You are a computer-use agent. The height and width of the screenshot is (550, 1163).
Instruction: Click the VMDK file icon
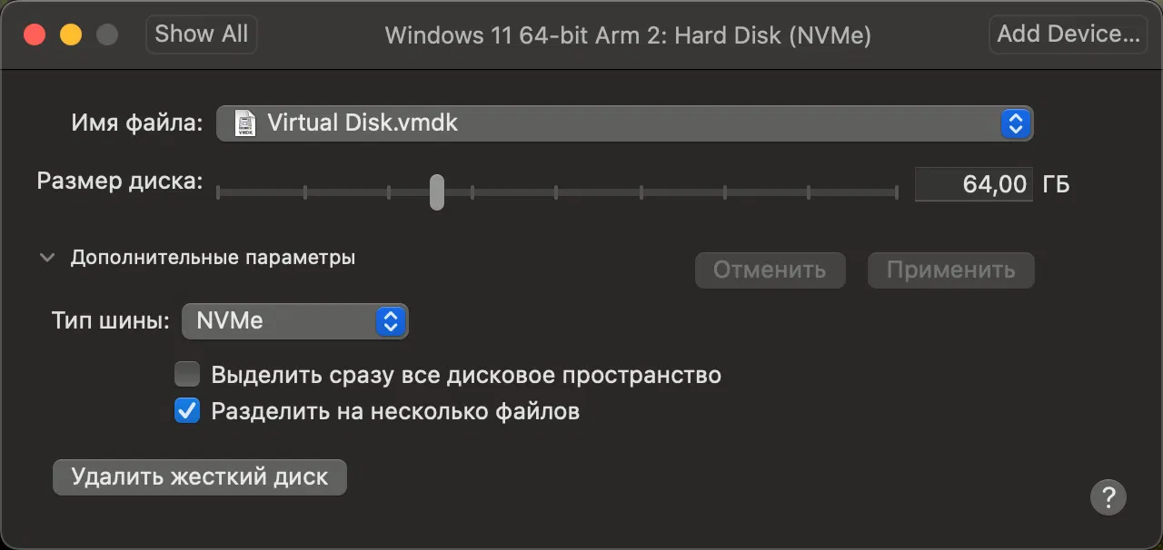pos(245,123)
